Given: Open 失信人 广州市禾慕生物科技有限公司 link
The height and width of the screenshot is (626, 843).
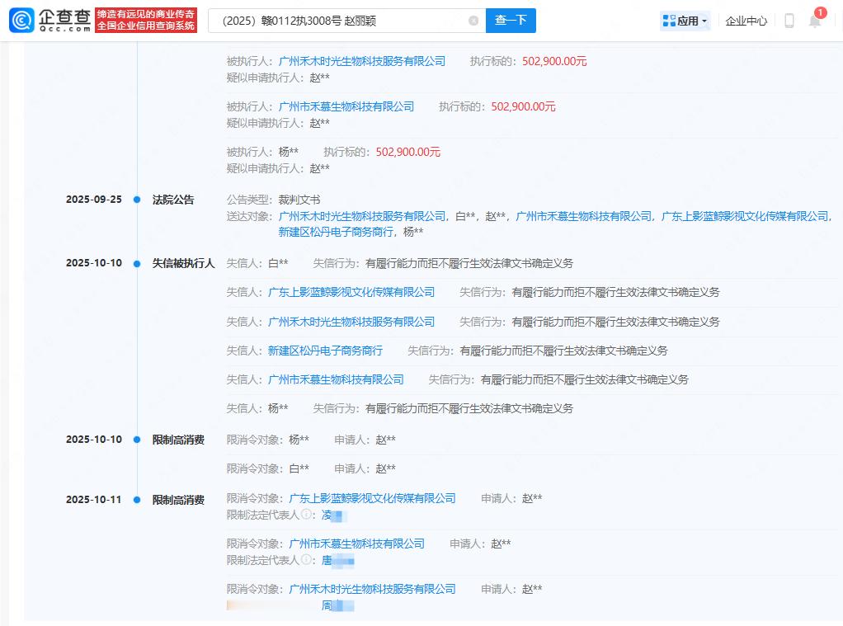Looking at the screenshot, I should tap(336, 379).
